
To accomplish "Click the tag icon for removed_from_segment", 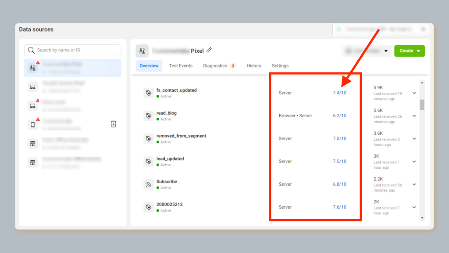I will [148, 138].
